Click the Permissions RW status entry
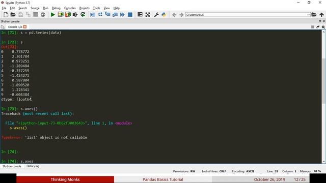The width and height of the screenshot is (326, 183). coord(184,171)
